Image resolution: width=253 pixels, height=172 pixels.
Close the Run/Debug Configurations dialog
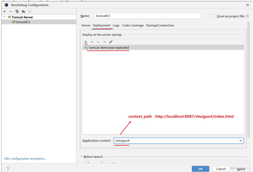coord(248,5)
